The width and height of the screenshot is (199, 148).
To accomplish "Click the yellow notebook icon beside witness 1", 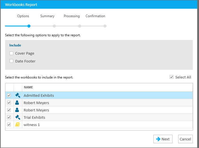I will 18,125.
